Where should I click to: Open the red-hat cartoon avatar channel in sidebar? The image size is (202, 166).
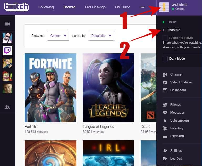(7, 76)
